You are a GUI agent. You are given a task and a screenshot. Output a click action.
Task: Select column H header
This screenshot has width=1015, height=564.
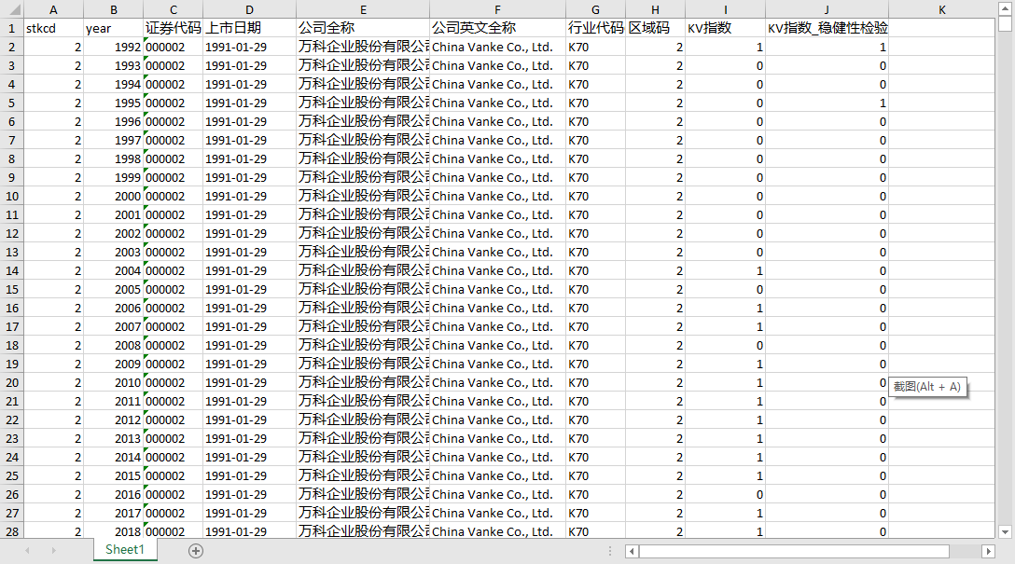point(655,9)
